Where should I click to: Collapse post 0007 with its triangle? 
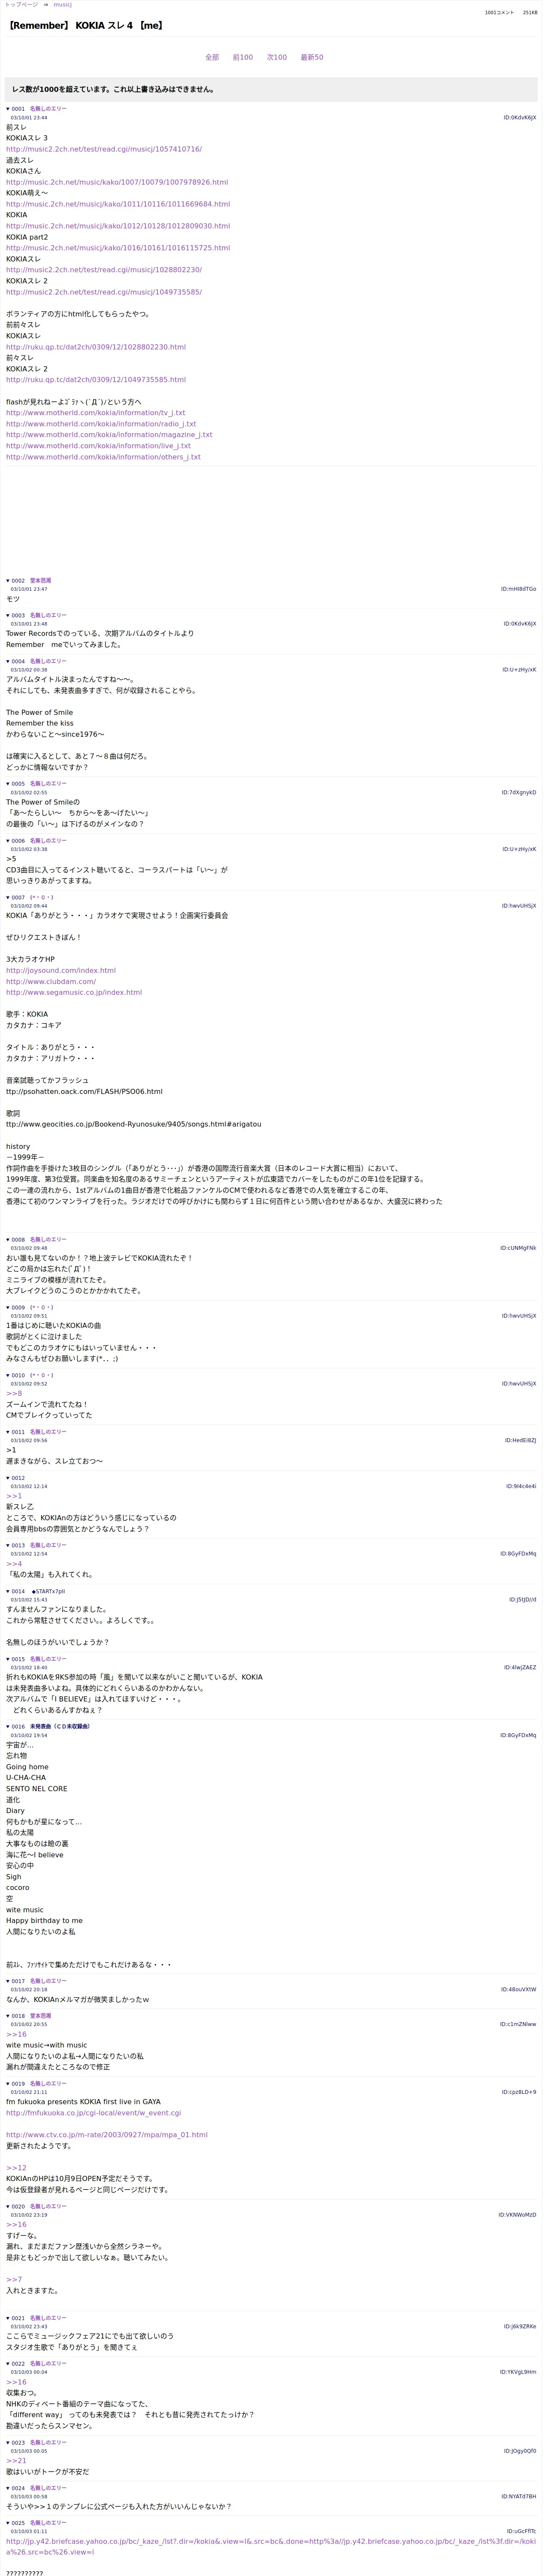(x=8, y=898)
